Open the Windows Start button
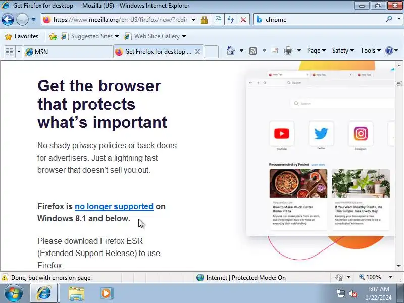Image resolution: width=404 pixels, height=303 pixels. point(13,293)
